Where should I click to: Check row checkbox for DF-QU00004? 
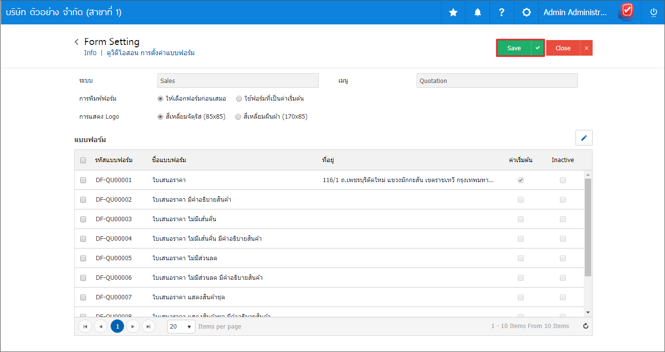tap(83, 239)
